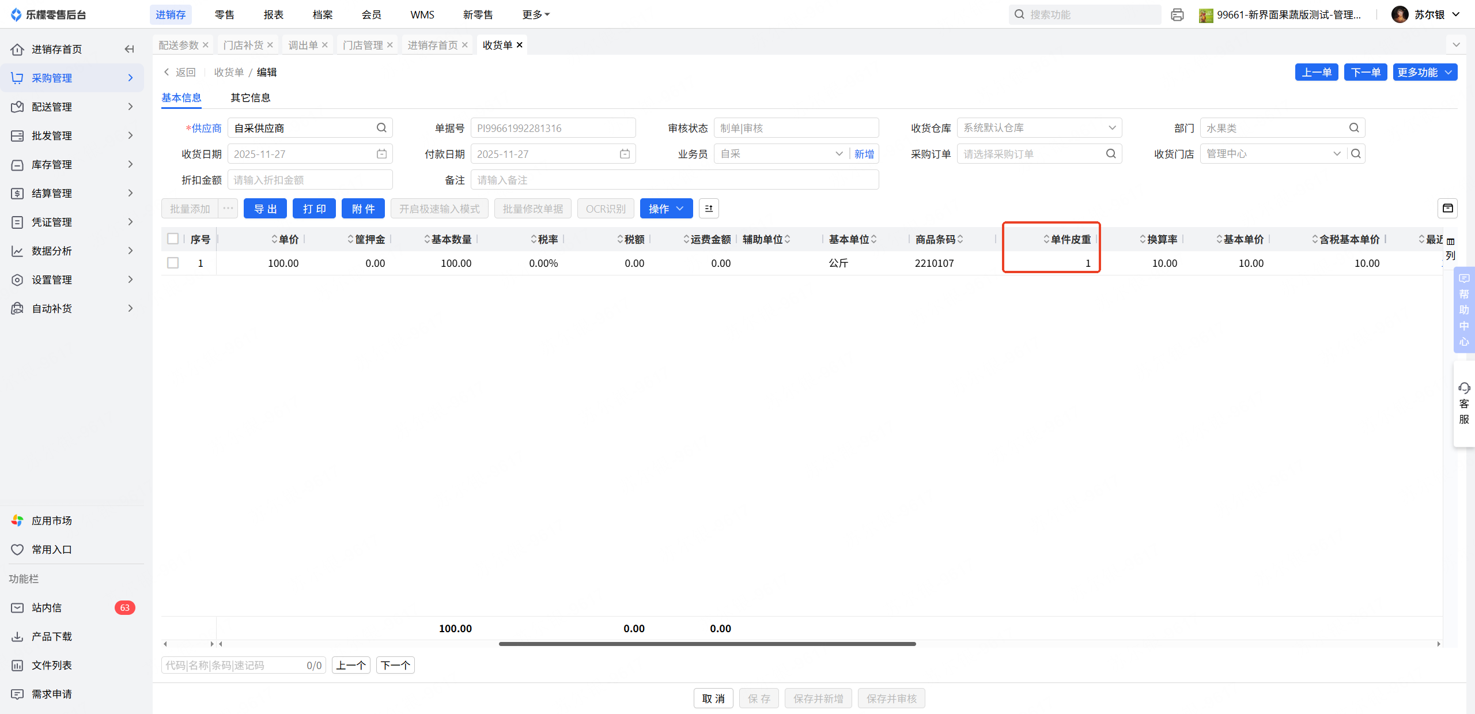Click the horizontal table scrollbar

coord(707,644)
